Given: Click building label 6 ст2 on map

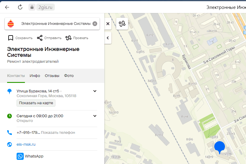Looking at the screenshot, I should coord(150,35).
